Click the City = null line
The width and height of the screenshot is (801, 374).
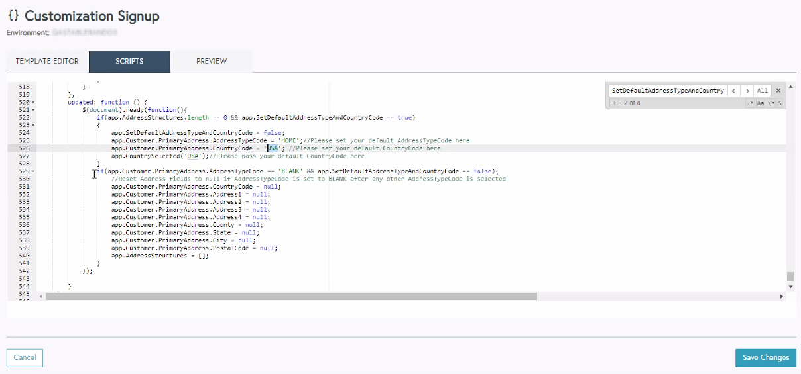[x=184, y=240]
